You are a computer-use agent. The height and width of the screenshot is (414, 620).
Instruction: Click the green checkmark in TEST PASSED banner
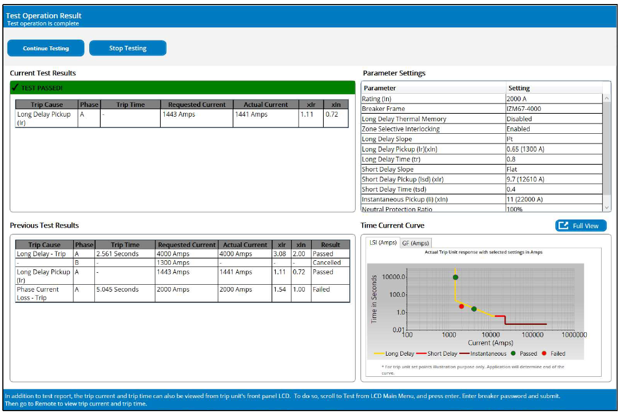[x=15, y=87]
